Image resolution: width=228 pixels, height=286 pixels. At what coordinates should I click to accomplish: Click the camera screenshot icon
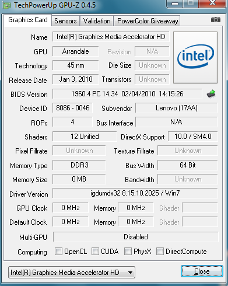pos(216,20)
